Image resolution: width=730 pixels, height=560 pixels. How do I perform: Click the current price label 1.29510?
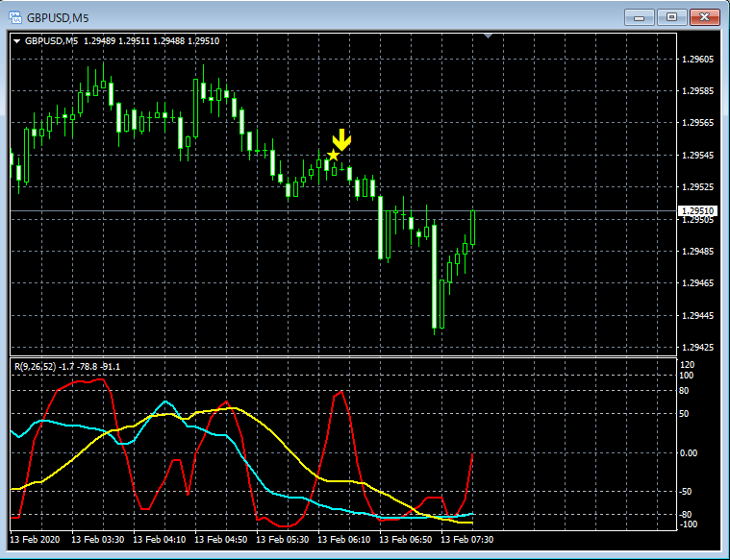(697, 211)
